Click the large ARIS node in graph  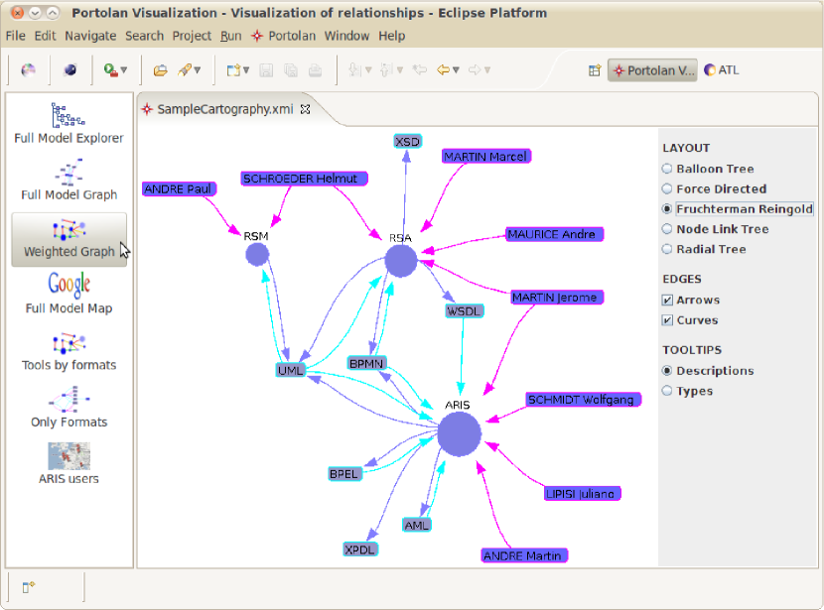coord(459,434)
